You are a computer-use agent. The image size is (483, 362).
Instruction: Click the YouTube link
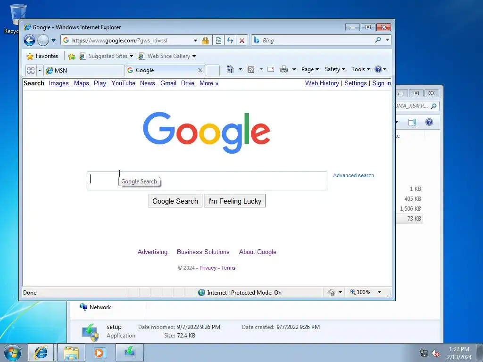[123, 83]
